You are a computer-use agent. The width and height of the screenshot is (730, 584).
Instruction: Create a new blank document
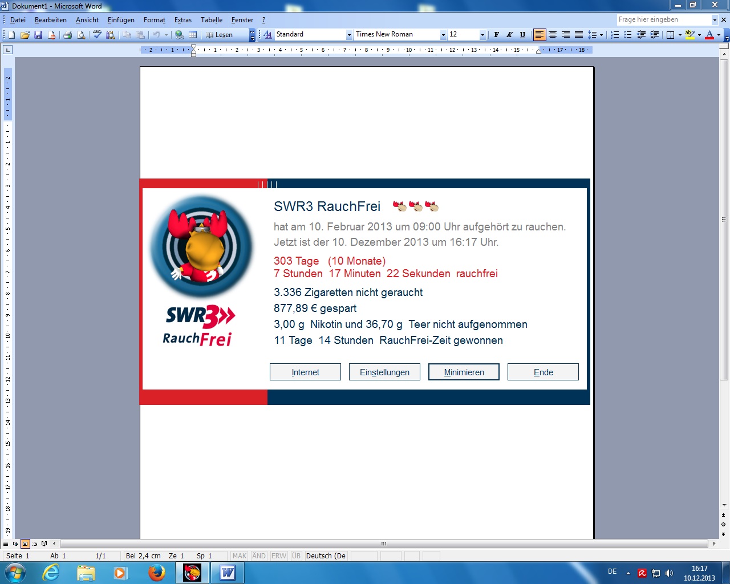(12, 35)
